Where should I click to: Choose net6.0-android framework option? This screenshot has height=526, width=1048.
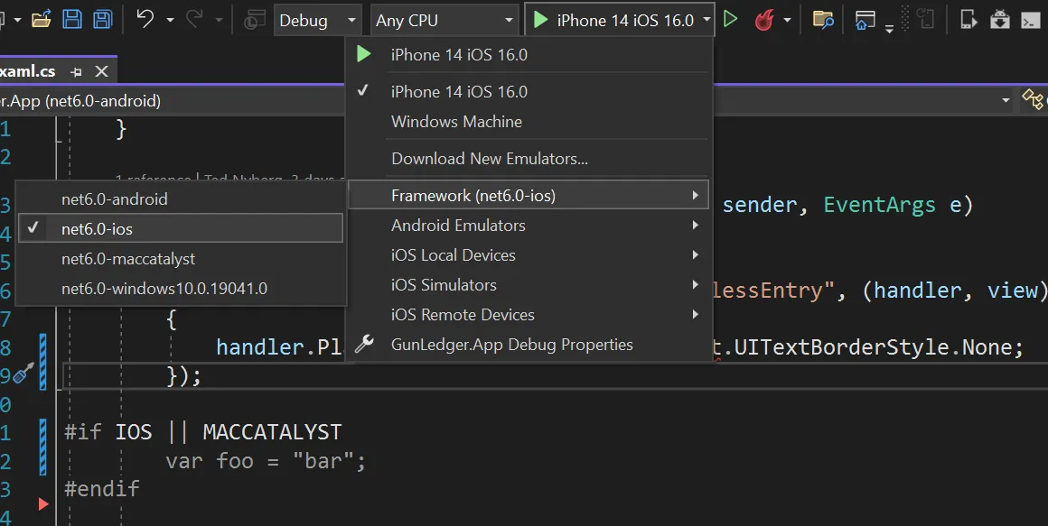pyautogui.click(x=114, y=198)
